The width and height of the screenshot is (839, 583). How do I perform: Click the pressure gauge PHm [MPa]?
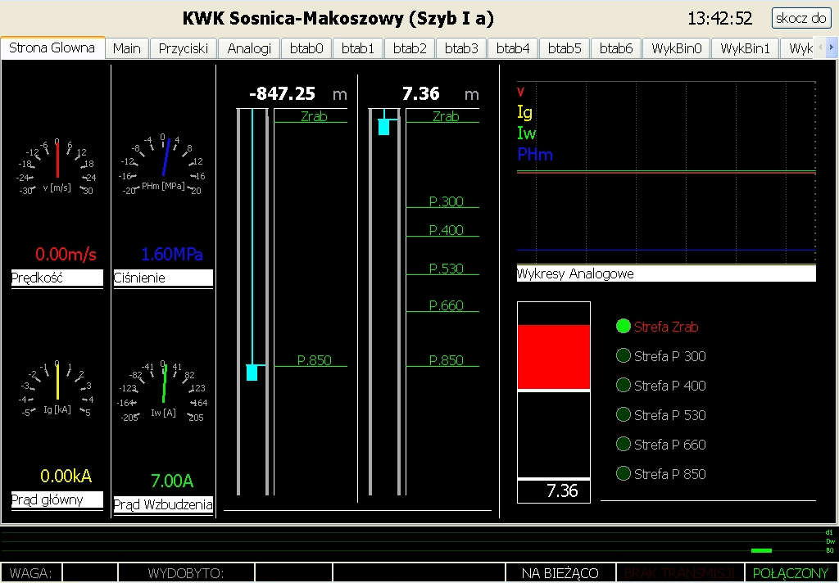coord(163,165)
